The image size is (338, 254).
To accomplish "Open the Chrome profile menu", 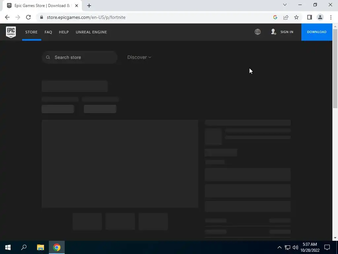I will pos(320,17).
